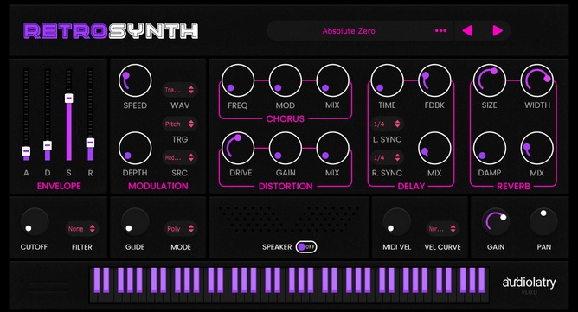
Task: Click the PAN knob
Action: click(543, 222)
